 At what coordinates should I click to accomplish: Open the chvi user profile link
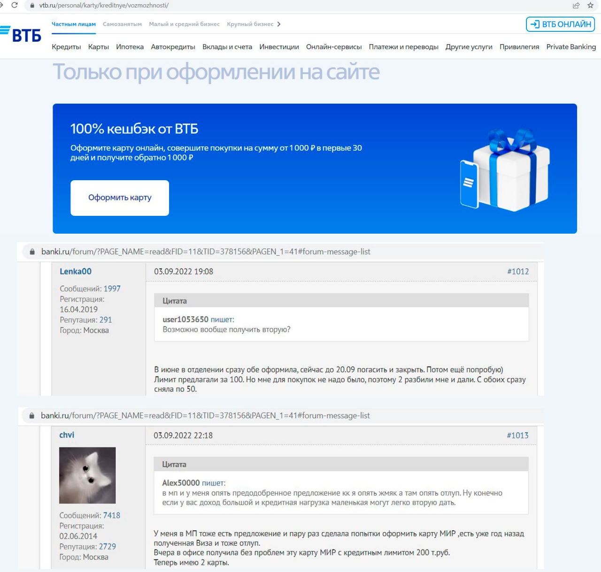click(67, 435)
